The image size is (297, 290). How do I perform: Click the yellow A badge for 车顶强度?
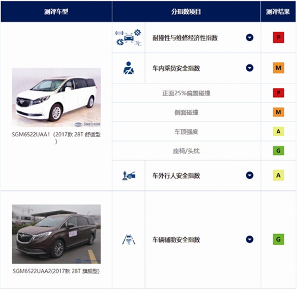(x=279, y=132)
